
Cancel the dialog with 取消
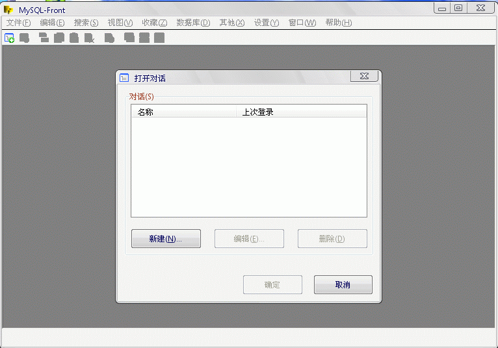click(343, 284)
